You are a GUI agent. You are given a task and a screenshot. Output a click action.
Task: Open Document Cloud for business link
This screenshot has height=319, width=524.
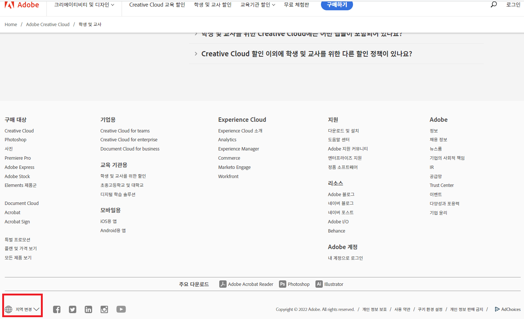[x=130, y=149]
